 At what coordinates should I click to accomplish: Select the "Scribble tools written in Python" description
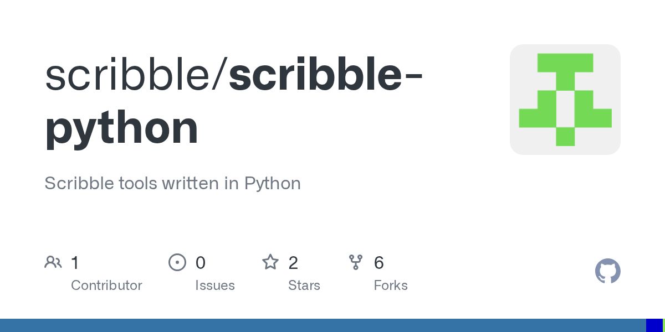pyautogui.click(x=172, y=183)
